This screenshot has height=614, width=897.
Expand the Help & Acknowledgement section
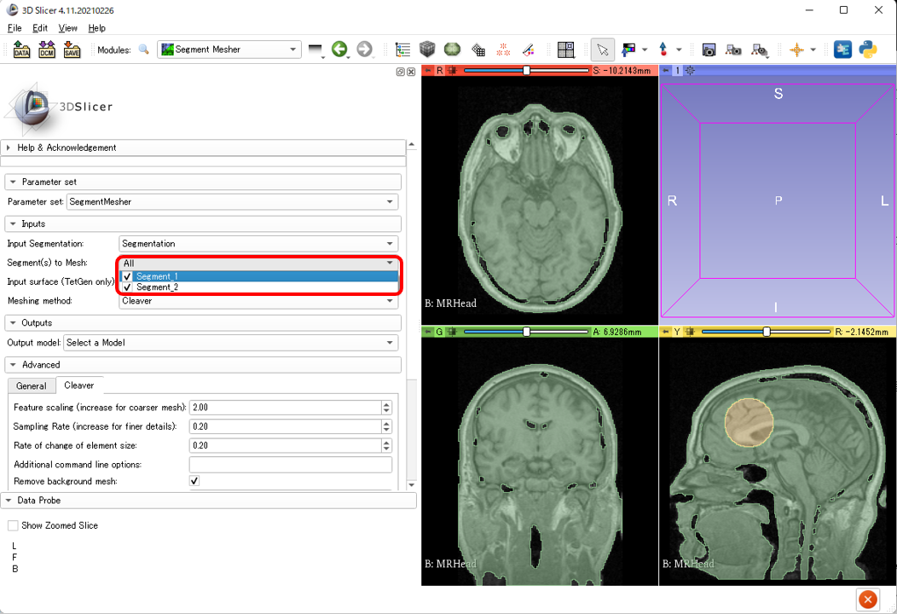click(x=67, y=148)
